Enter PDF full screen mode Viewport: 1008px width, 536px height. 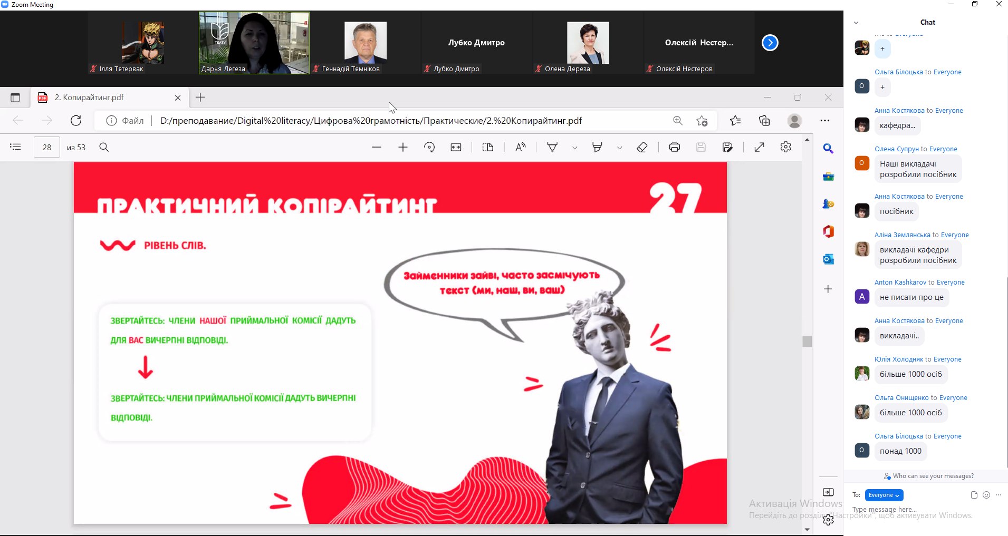click(x=760, y=148)
